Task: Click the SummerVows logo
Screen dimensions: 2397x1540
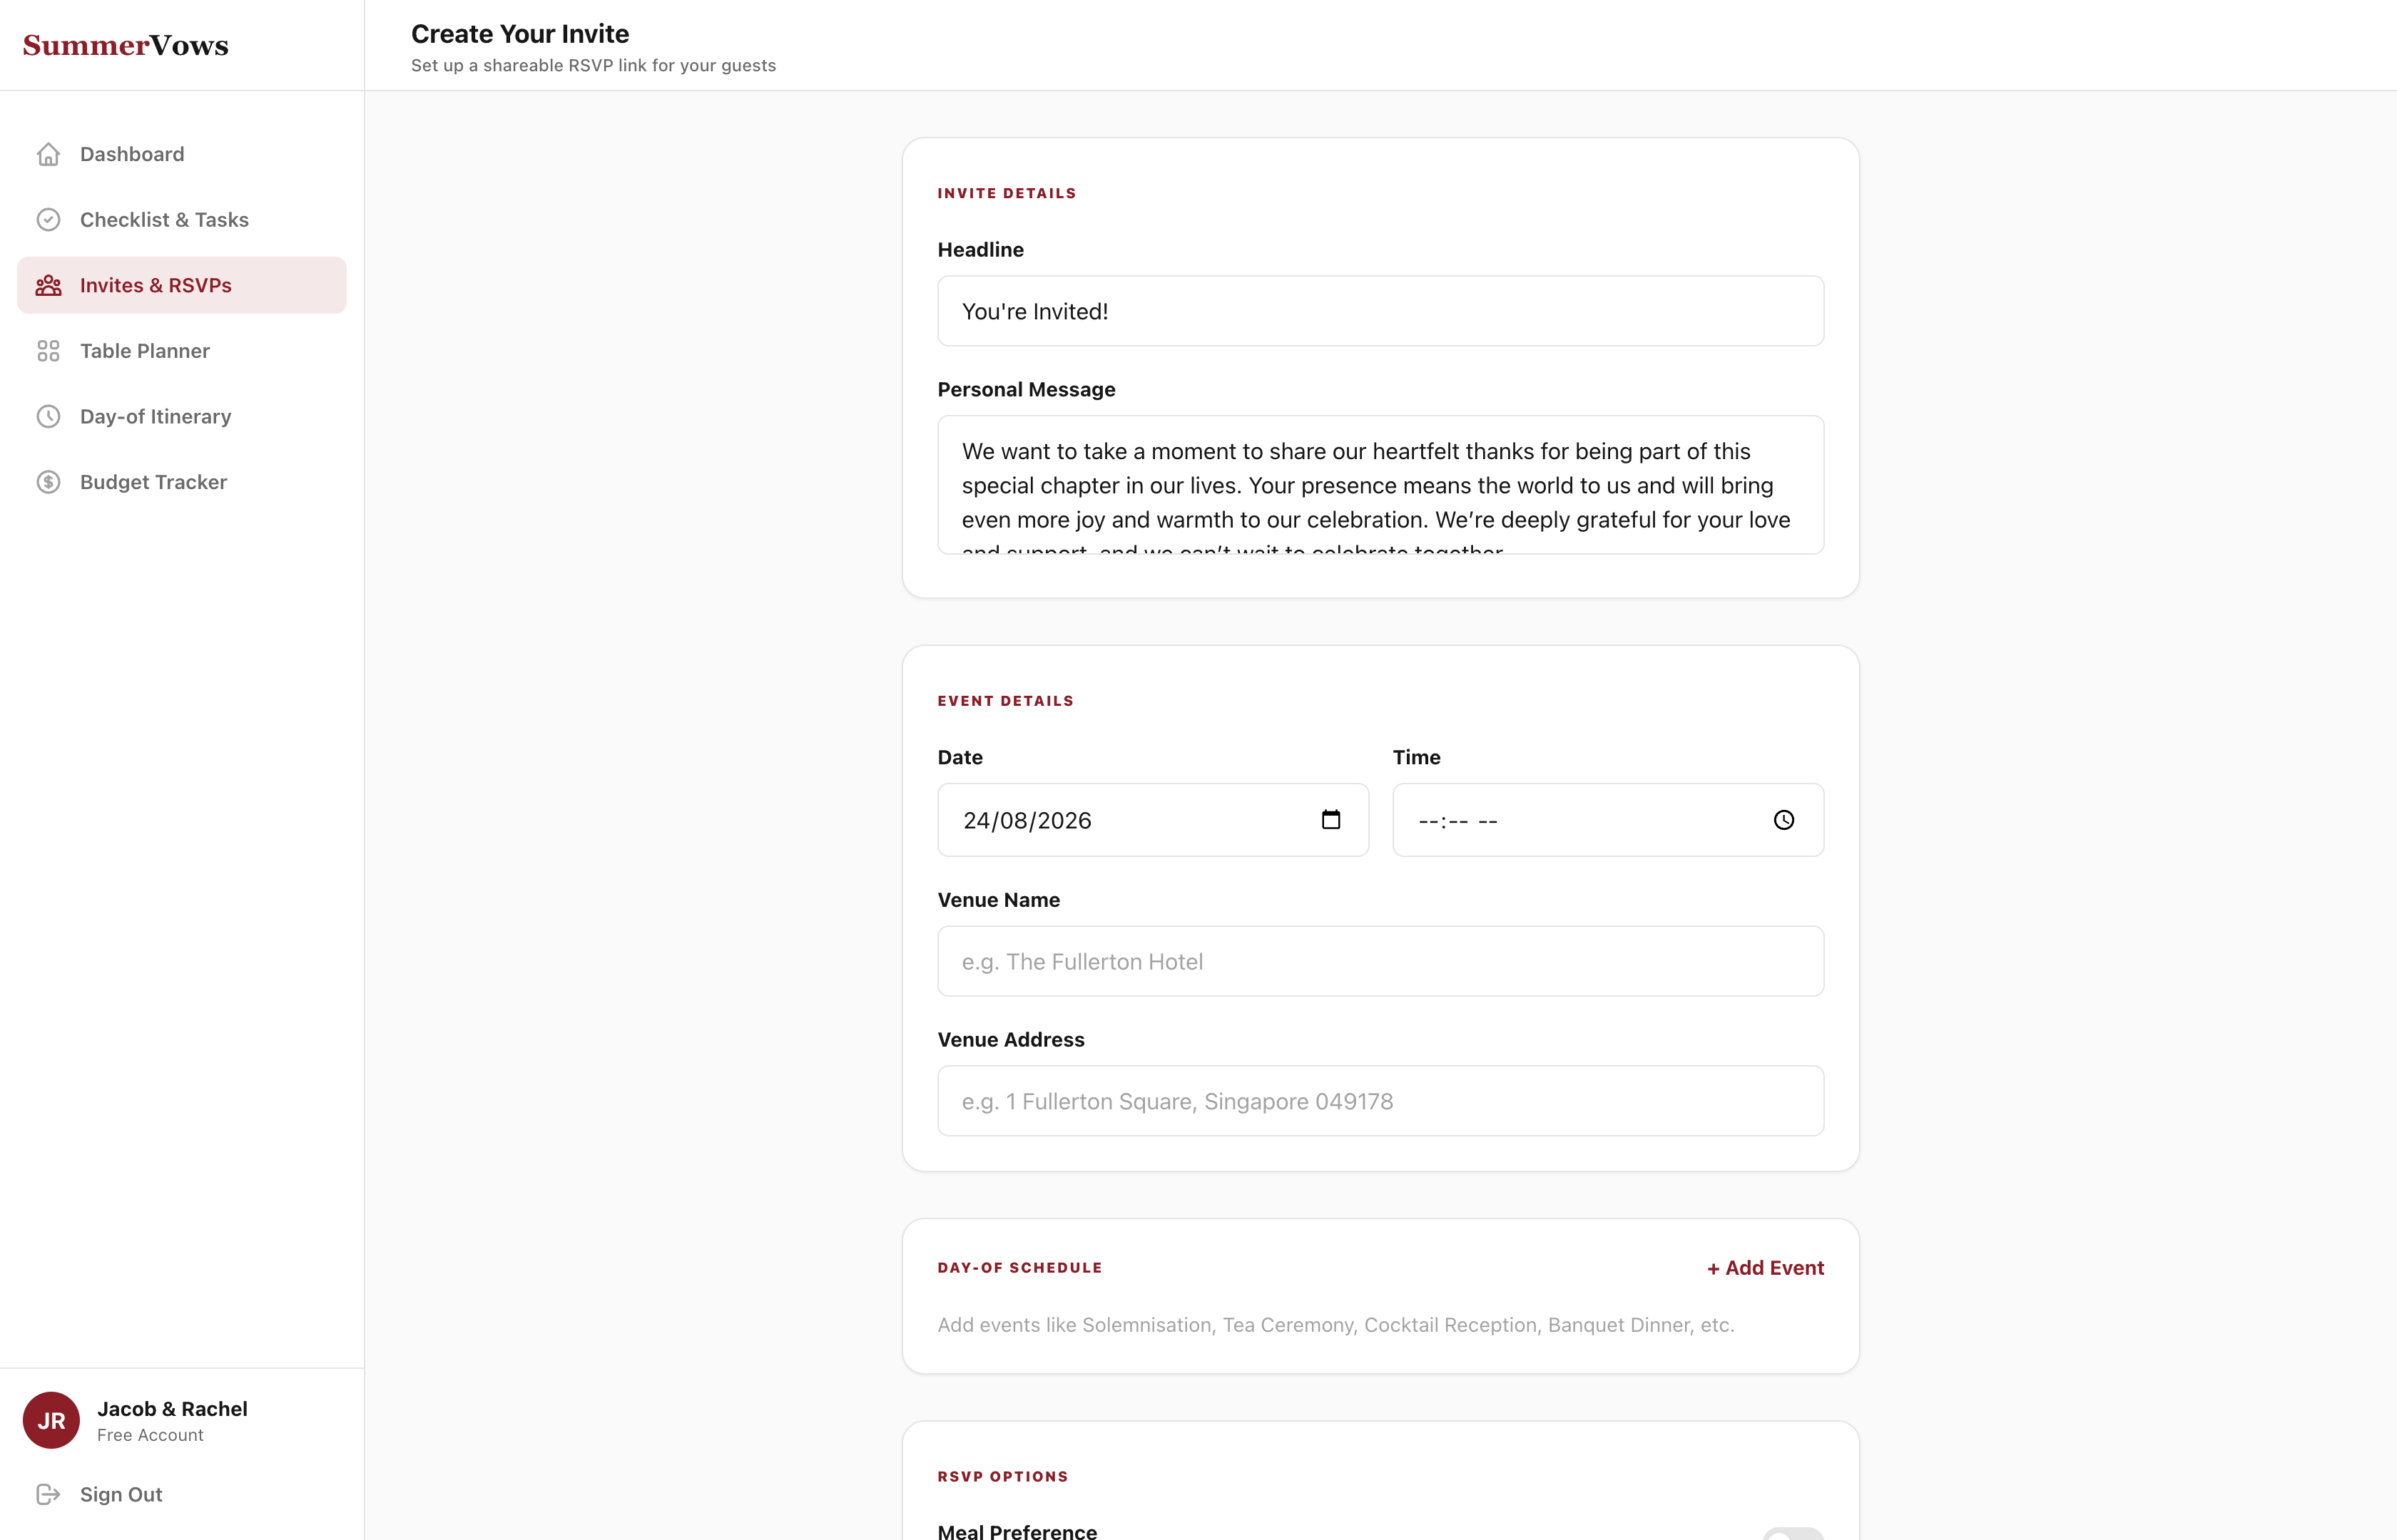Action: click(126, 45)
